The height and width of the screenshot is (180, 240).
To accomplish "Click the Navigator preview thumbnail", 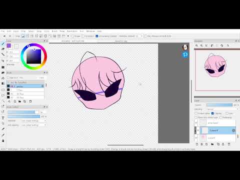I will [217, 70].
